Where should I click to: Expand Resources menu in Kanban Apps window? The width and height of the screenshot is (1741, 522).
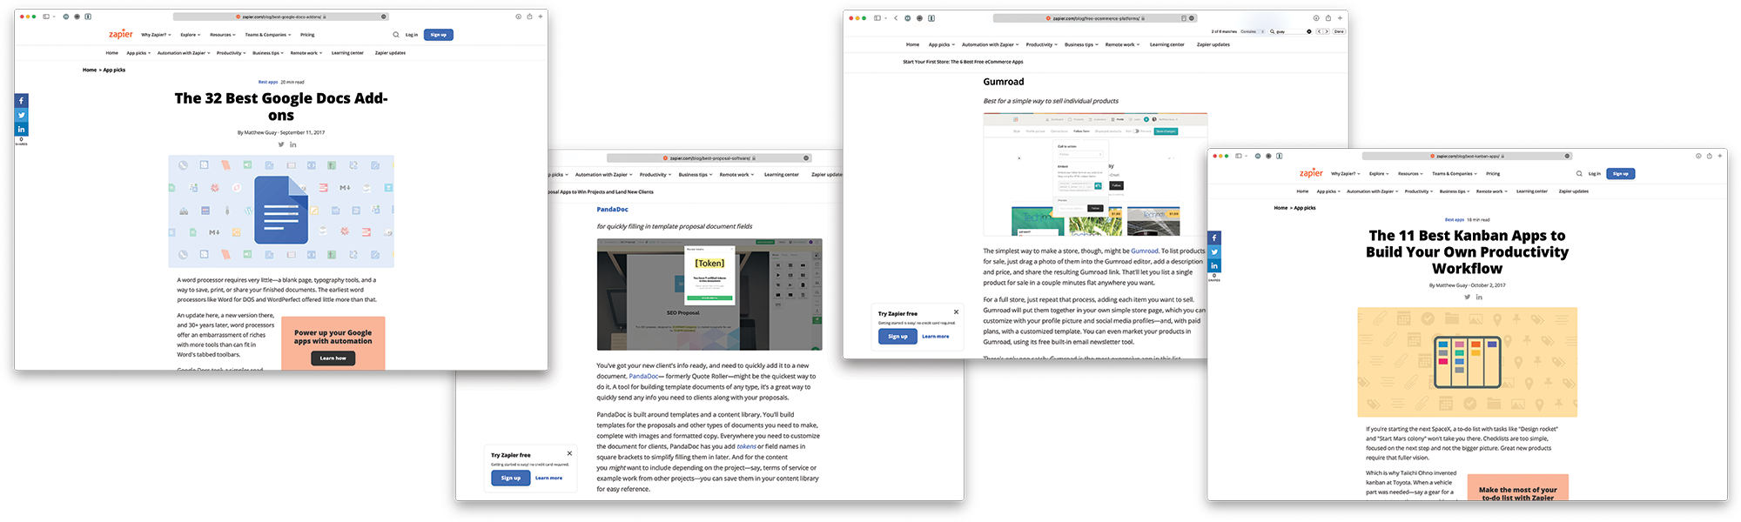(1410, 173)
